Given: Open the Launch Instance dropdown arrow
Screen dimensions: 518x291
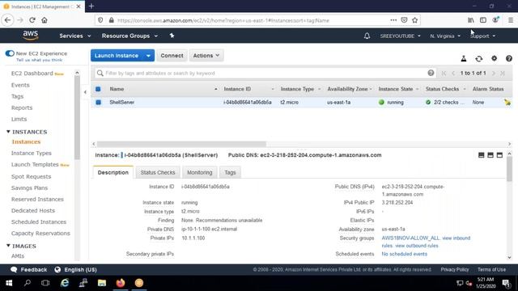Looking at the screenshot, I should pos(148,56).
